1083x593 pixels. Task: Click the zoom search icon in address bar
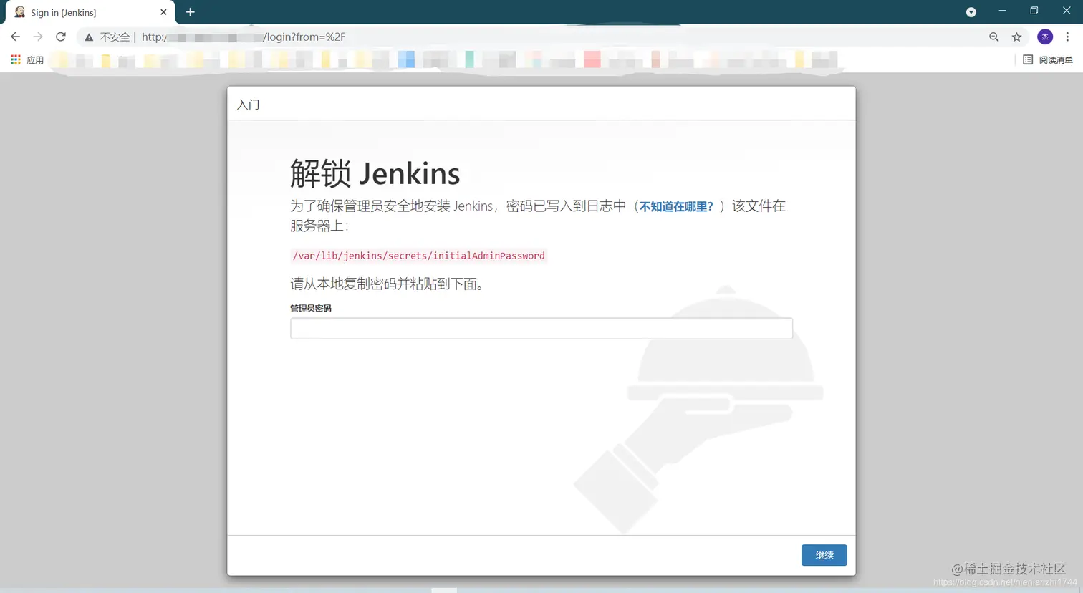tap(993, 37)
